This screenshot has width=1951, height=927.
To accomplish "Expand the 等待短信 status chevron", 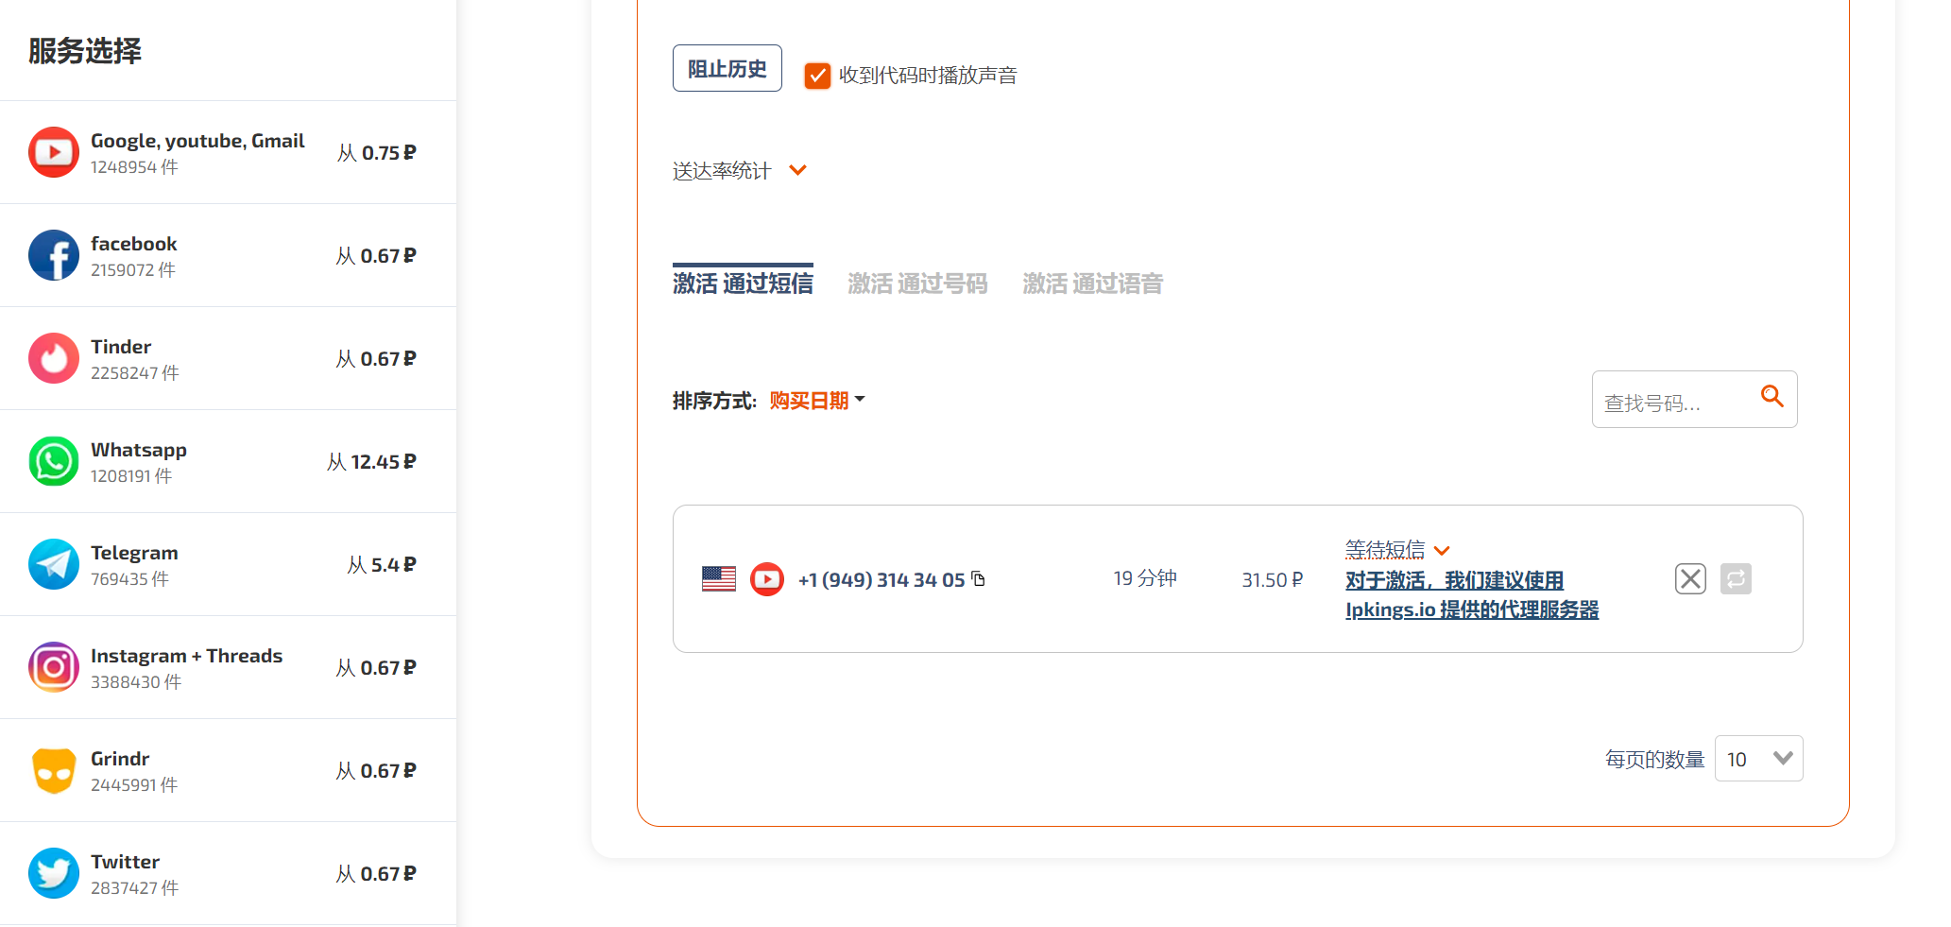I will pyautogui.click(x=1442, y=551).
